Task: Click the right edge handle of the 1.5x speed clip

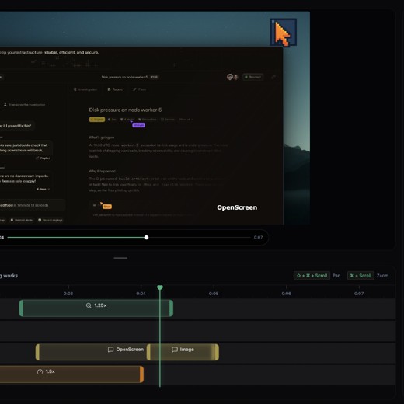Action: tap(141, 374)
